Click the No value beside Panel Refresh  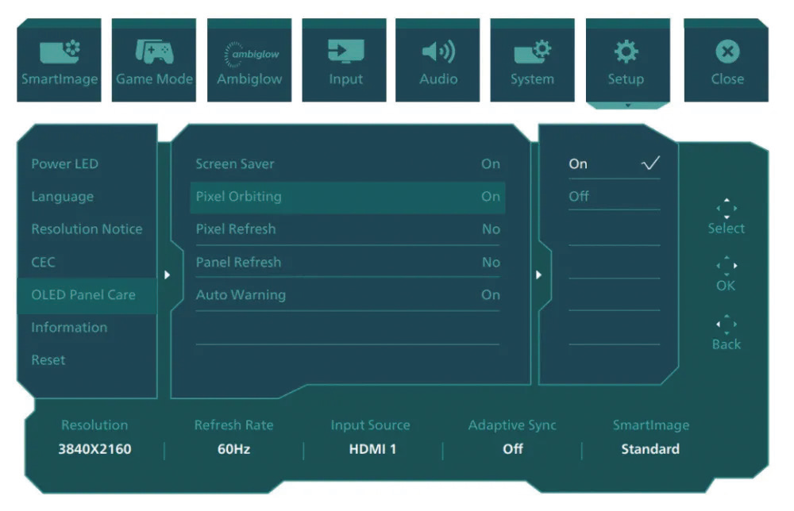coord(491,262)
